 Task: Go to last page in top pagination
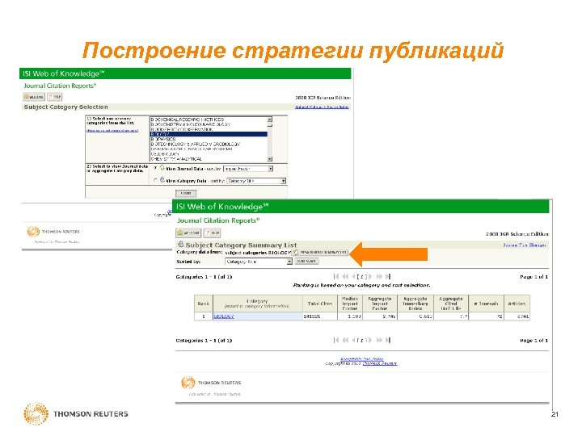[387, 277]
